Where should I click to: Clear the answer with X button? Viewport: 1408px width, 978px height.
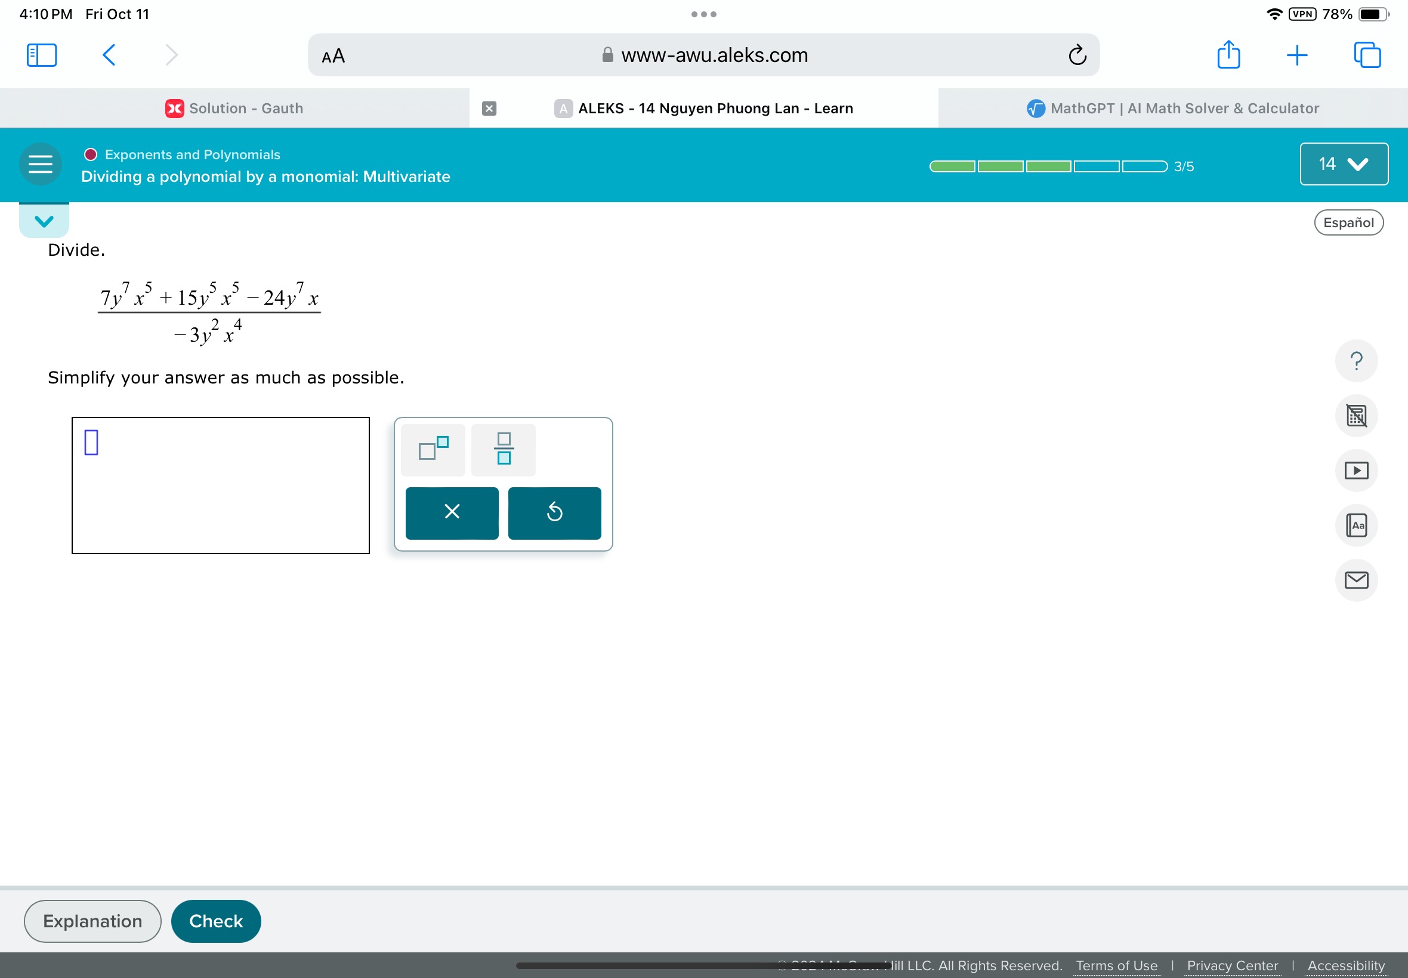(x=452, y=513)
